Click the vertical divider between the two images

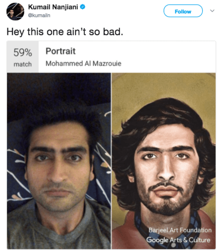point(111,161)
